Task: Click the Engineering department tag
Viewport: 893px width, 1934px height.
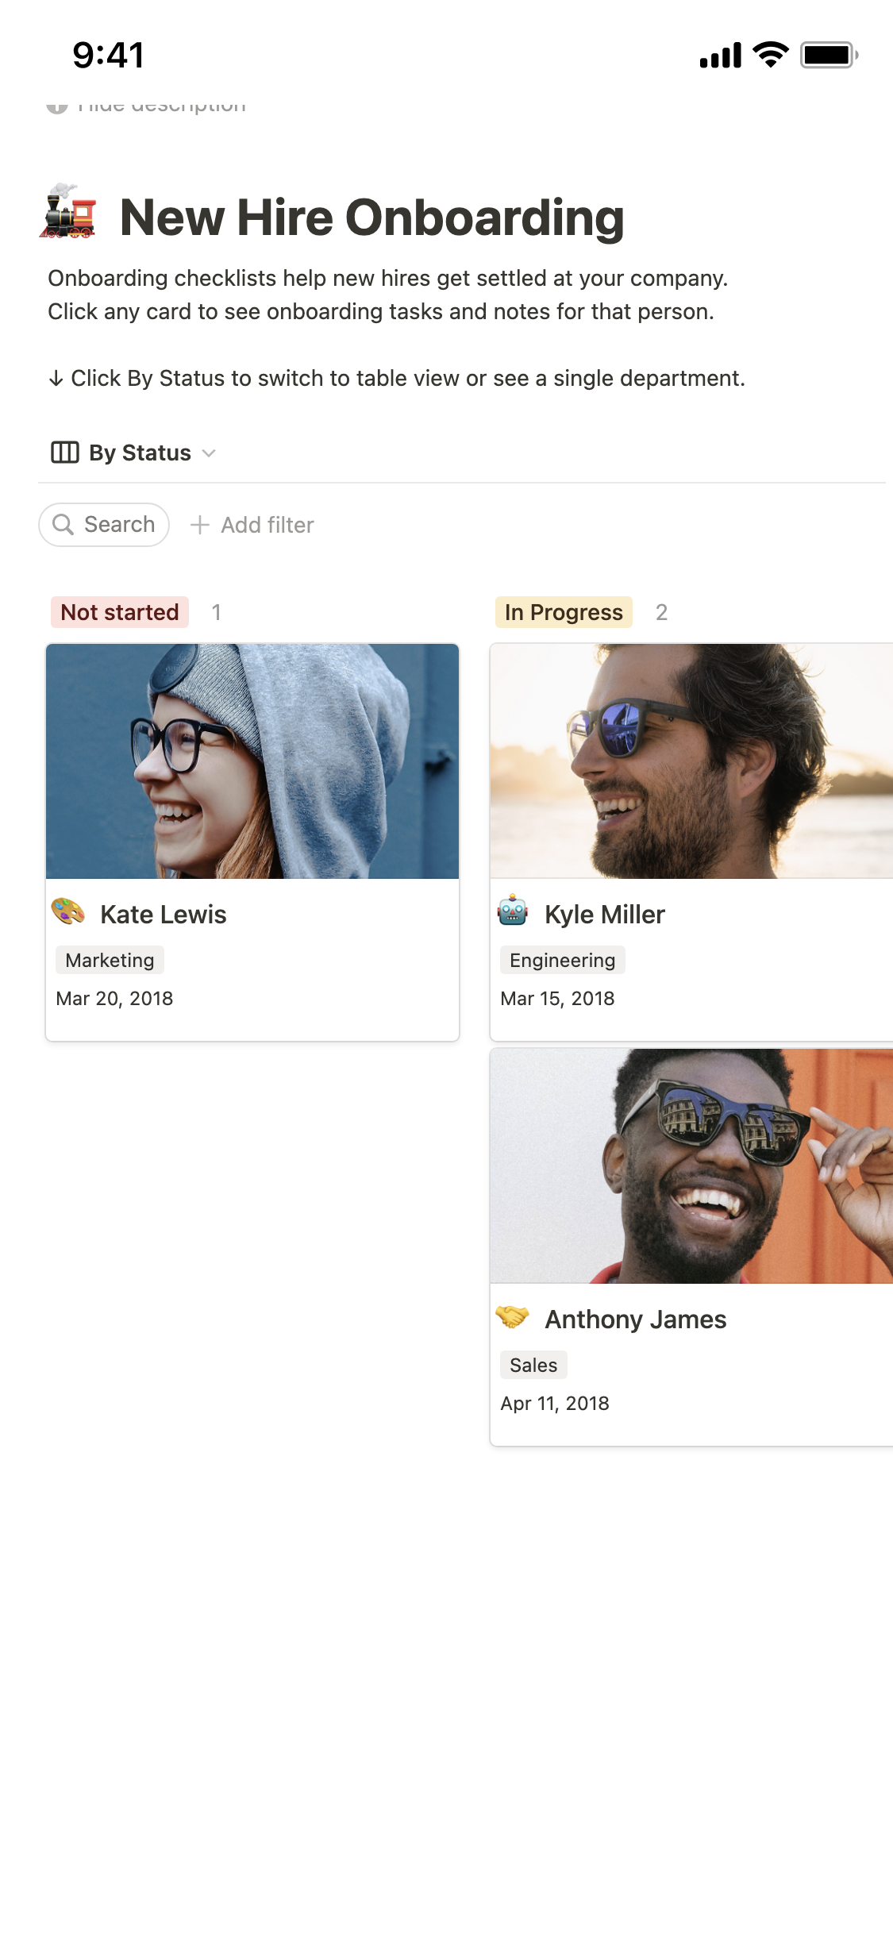Action: pyautogui.click(x=562, y=961)
